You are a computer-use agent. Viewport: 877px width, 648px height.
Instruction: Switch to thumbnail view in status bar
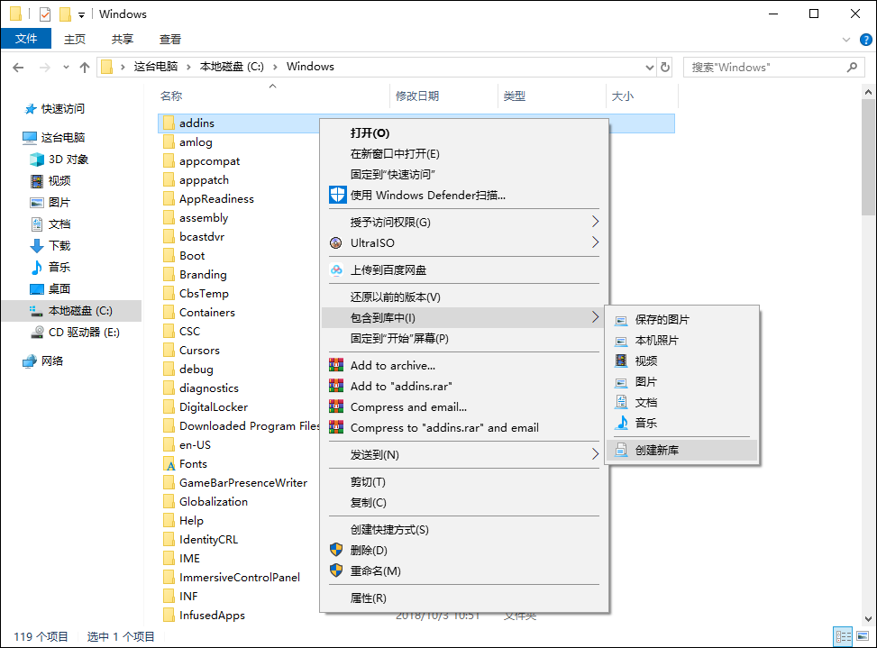[x=863, y=637]
